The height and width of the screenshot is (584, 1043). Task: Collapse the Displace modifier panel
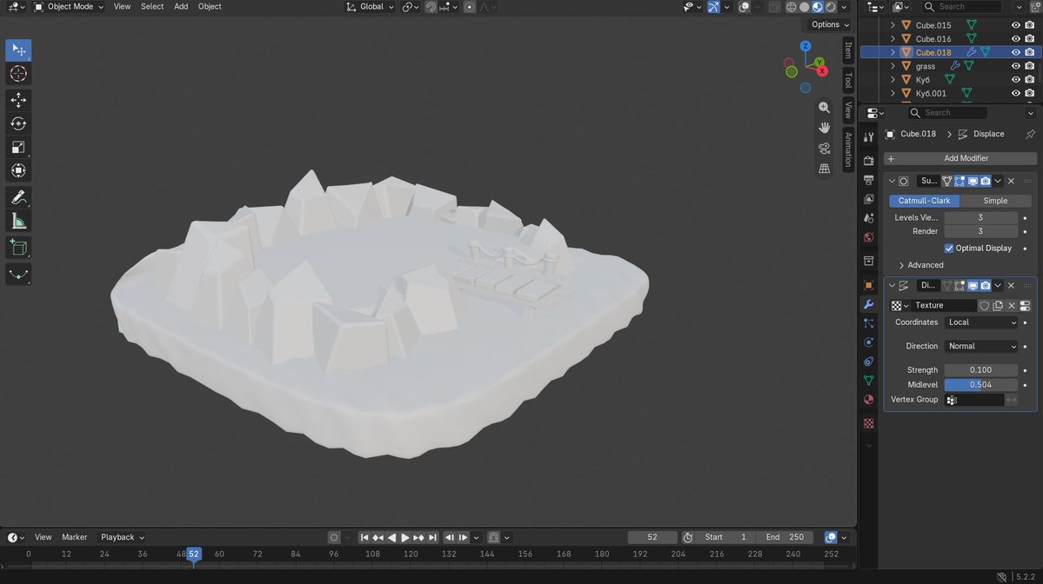coord(892,286)
